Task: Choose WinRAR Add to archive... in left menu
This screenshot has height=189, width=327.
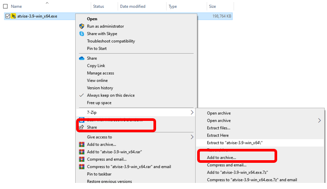Action: [x=101, y=144]
